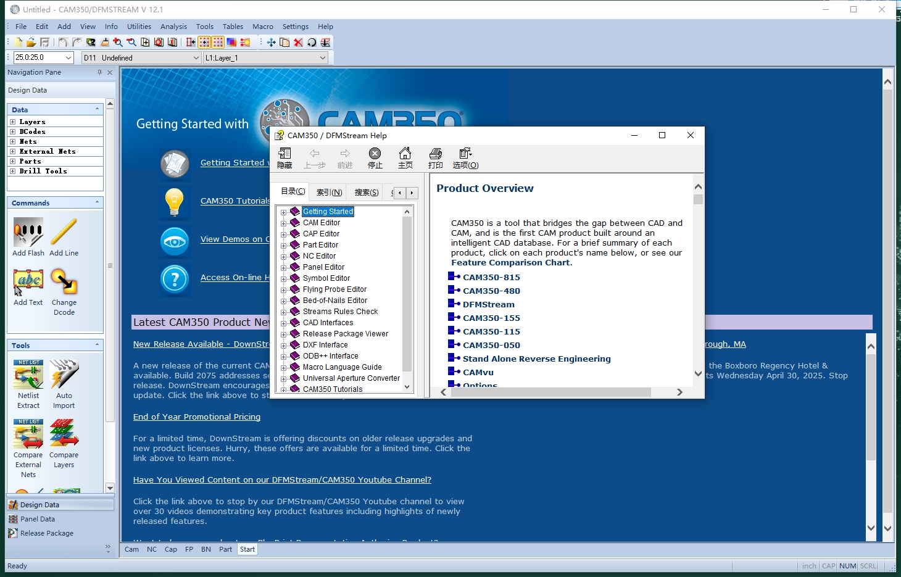Open the L1:Layer_1 layer dropdown
The image size is (901, 577).
322,57
